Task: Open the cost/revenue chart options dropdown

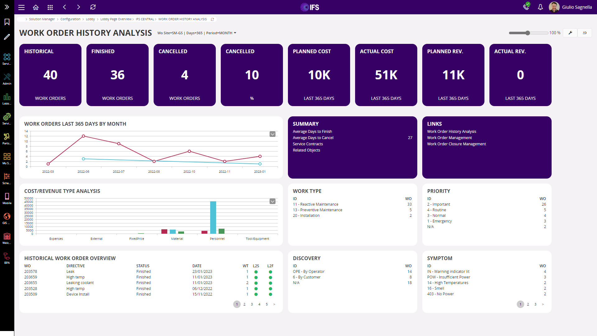Action: [272, 201]
